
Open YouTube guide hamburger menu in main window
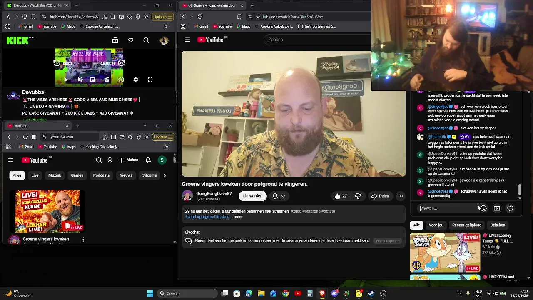point(187,40)
